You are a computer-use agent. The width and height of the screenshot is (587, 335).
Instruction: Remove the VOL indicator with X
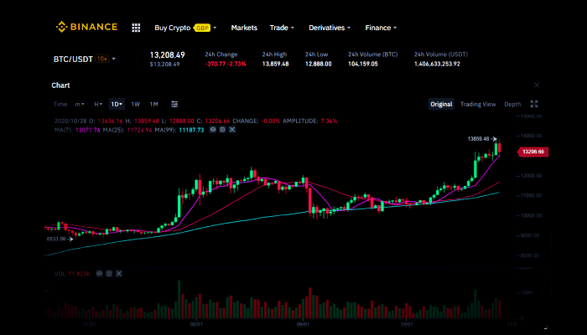[117, 273]
